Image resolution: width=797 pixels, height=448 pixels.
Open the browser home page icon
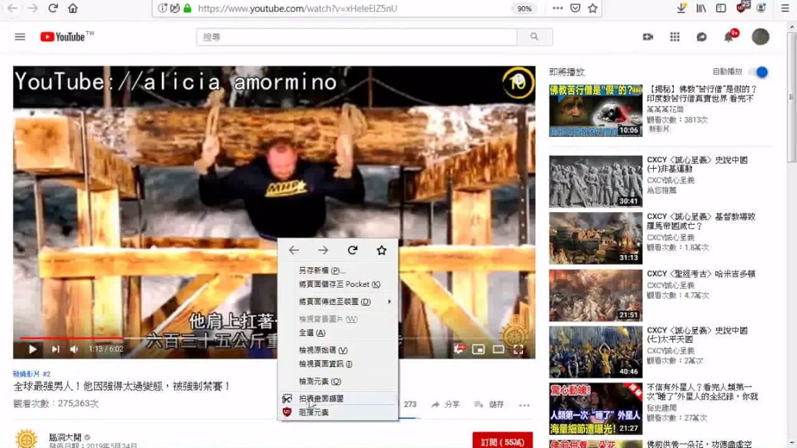[x=73, y=8]
